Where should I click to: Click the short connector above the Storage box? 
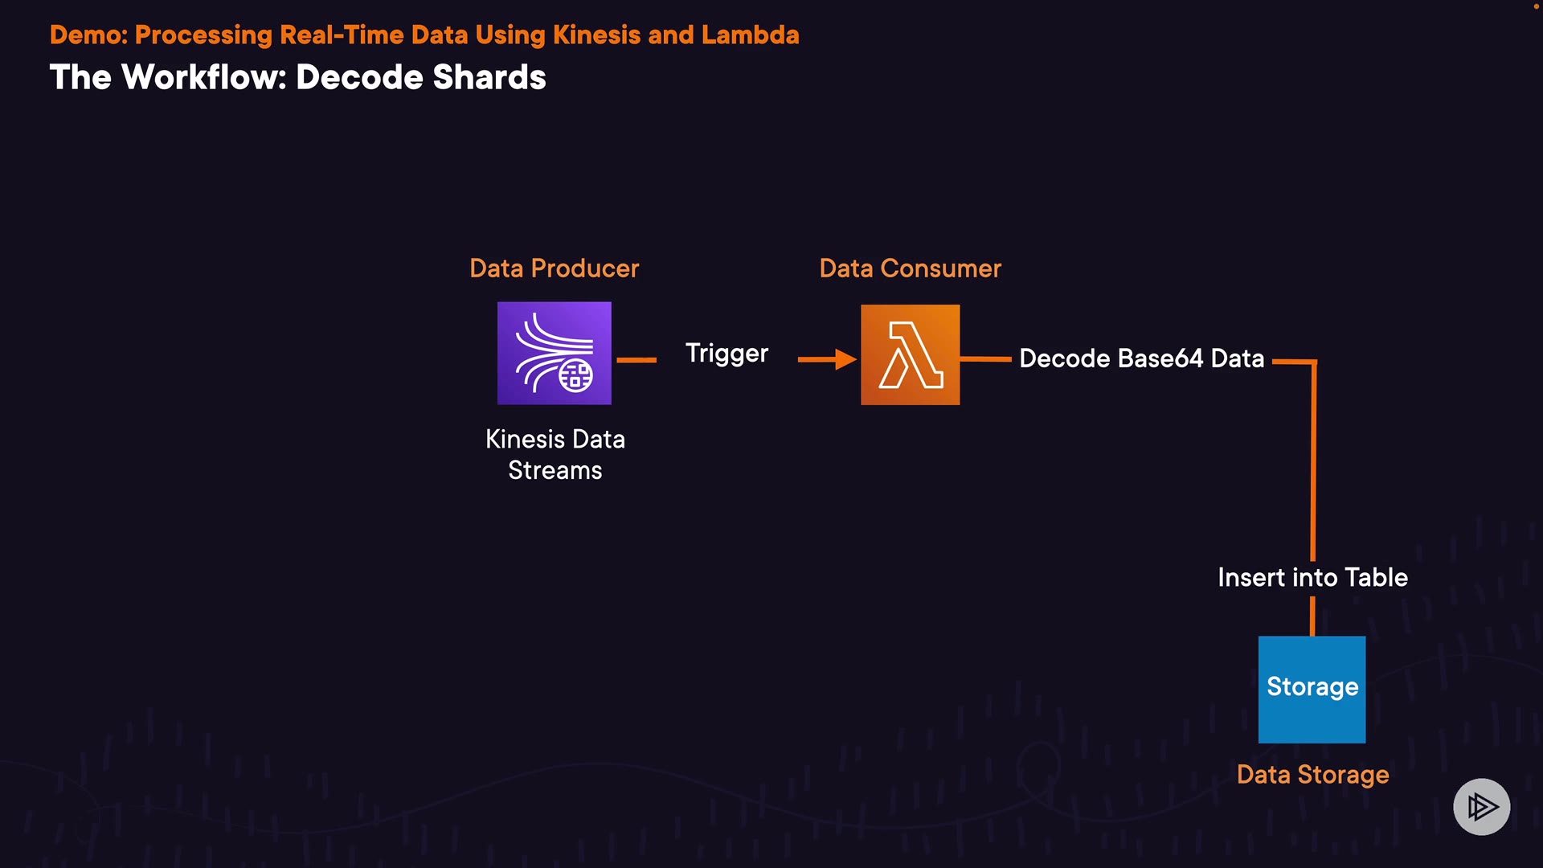[1312, 617]
